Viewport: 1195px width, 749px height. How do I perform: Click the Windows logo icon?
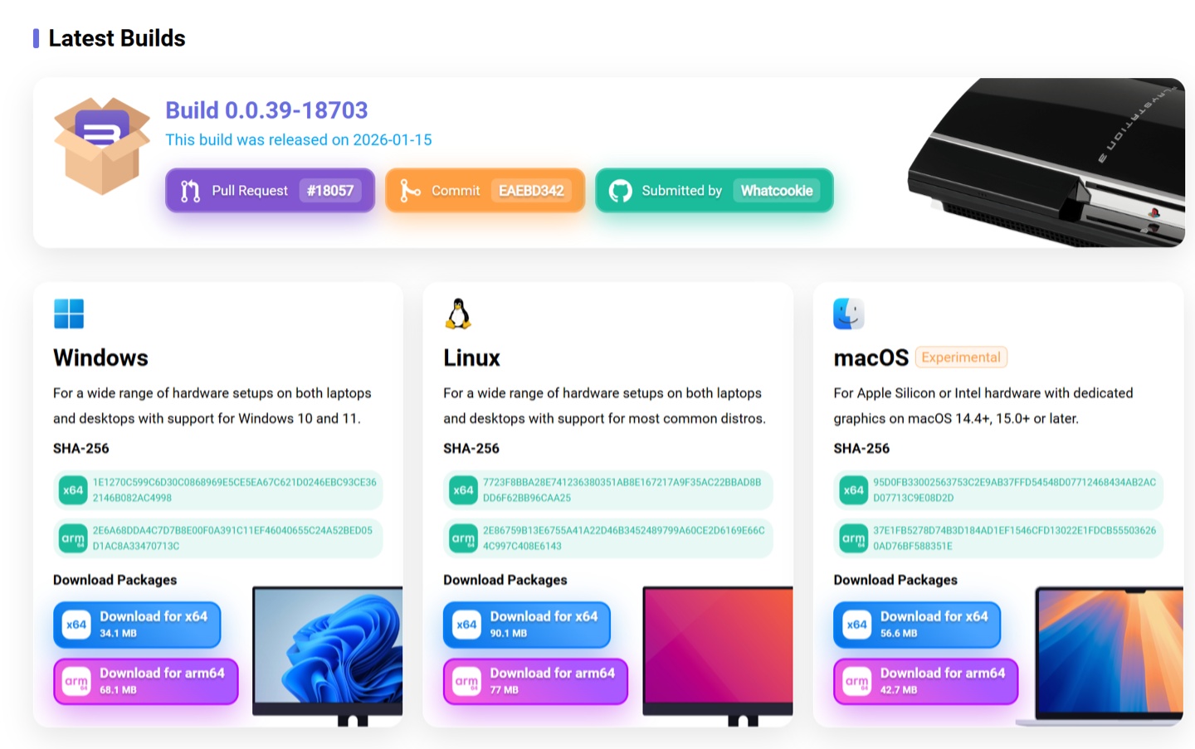click(x=69, y=314)
